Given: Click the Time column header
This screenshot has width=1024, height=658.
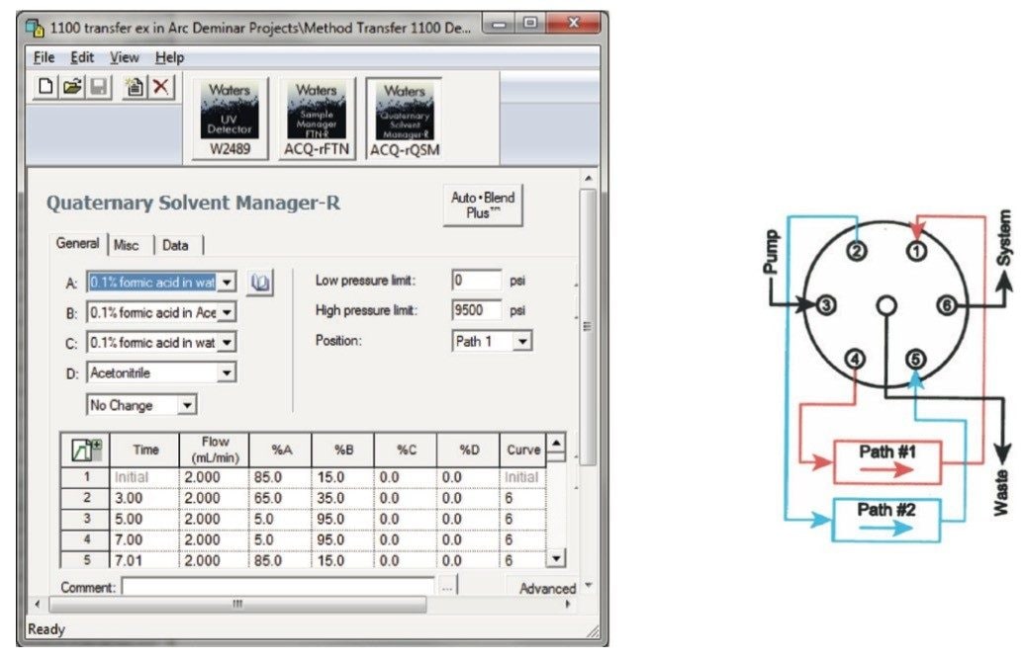Looking at the screenshot, I should 145,450.
